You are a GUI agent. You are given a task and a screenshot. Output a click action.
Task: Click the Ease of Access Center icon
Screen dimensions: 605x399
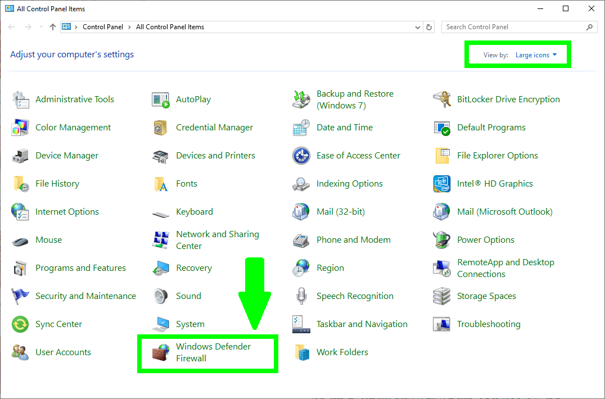pos(301,156)
